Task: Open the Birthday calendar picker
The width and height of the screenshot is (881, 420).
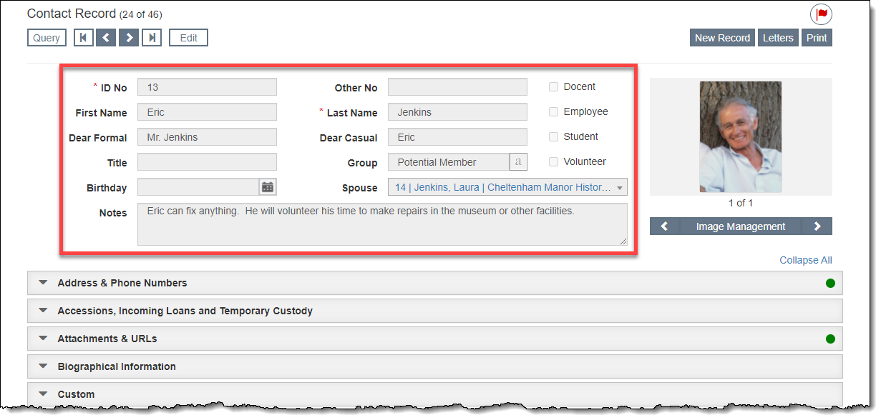Action: click(268, 187)
